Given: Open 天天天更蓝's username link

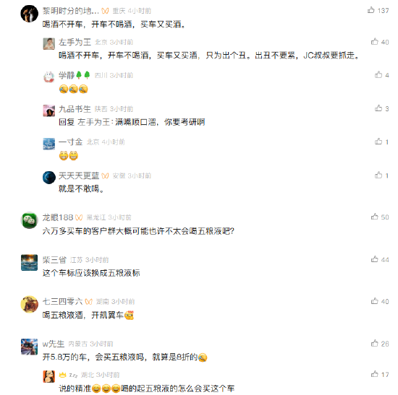Looking at the screenshot, I should coord(79,175).
